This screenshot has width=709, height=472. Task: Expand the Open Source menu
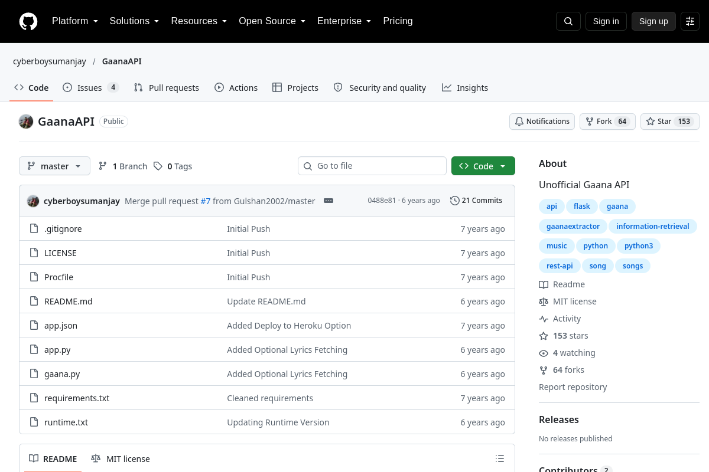(x=272, y=21)
